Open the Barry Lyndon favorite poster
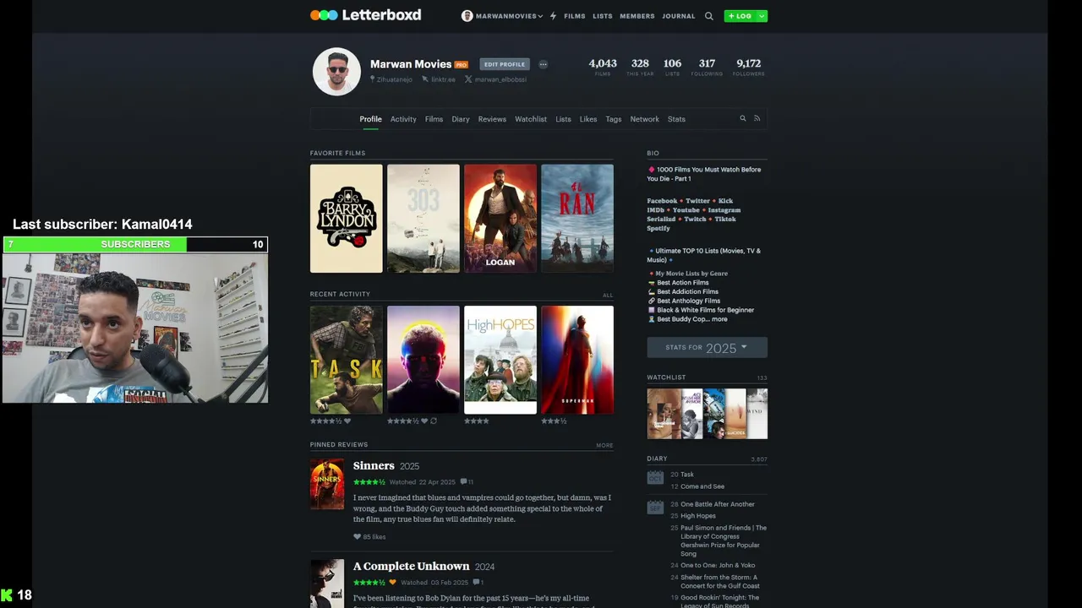The image size is (1082, 608). (x=347, y=219)
